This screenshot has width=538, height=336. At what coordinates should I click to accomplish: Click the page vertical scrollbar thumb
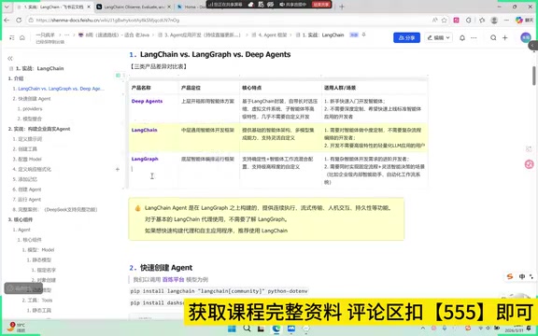point(534,76)
